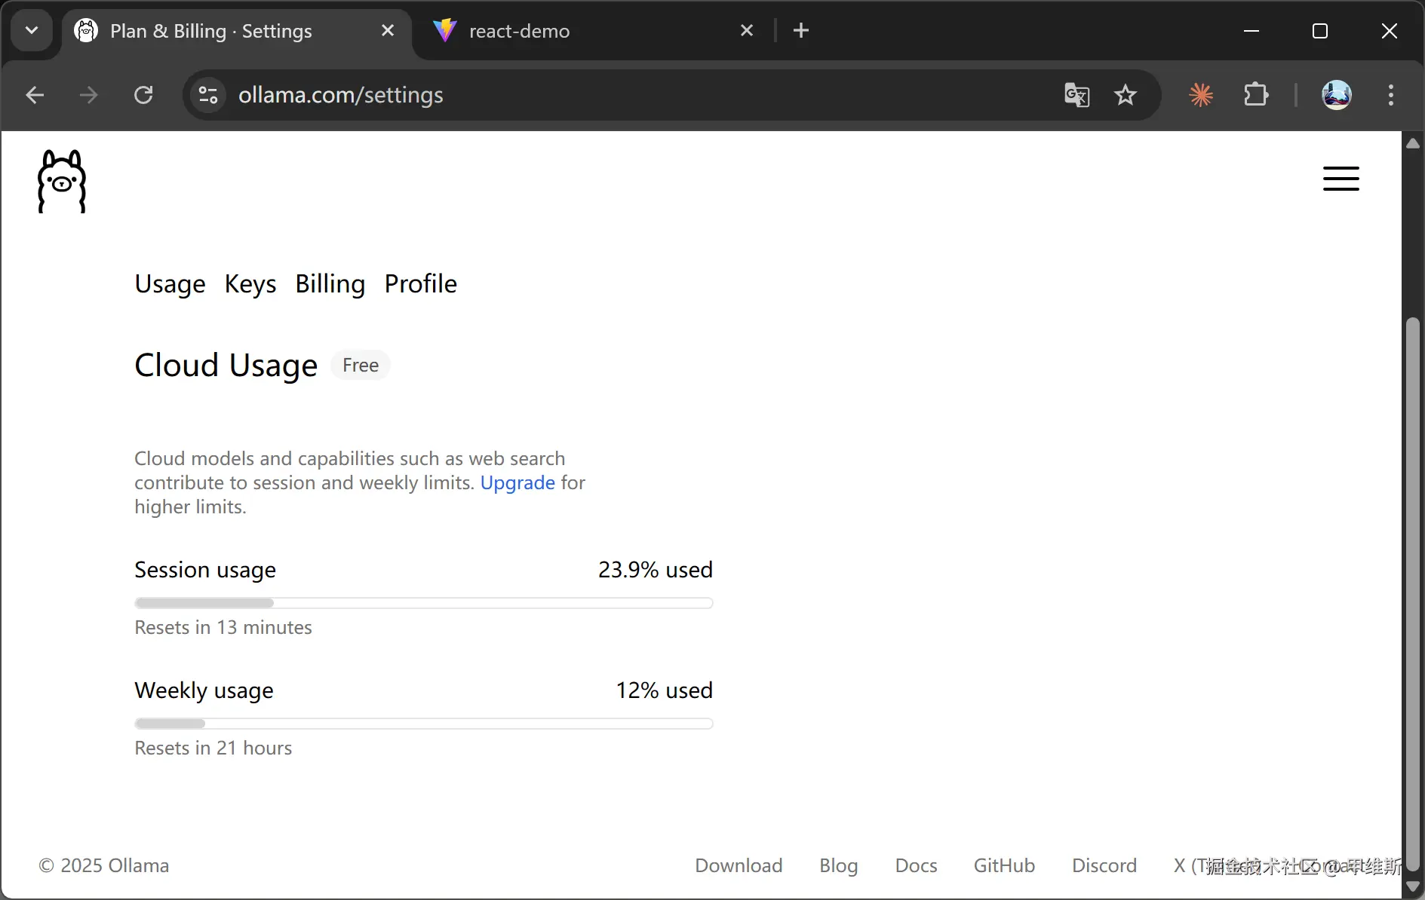Image resolution: width=1425 pixels, height=900 pixels.
Task: Expand the tab search dropdown arrow
Action: [32, 31]
